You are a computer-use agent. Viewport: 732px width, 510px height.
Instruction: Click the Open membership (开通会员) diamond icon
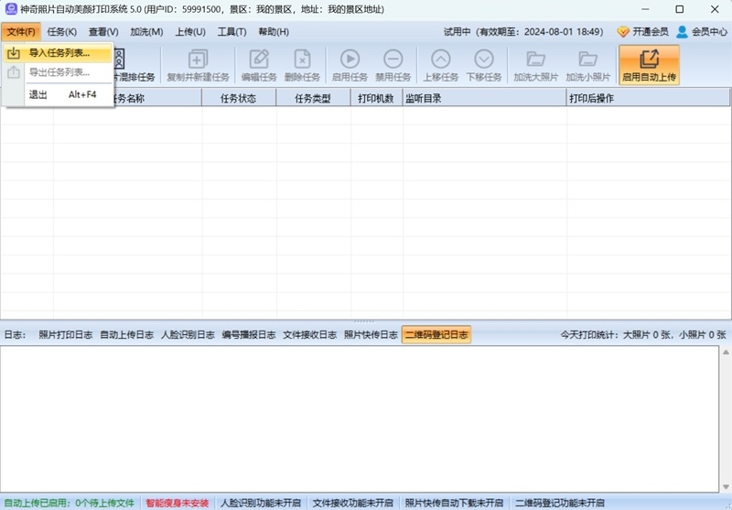click(623, 32)
